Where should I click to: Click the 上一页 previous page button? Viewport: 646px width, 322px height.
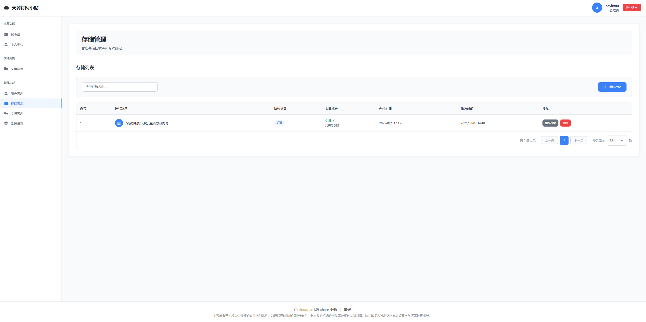click(549, 140)
